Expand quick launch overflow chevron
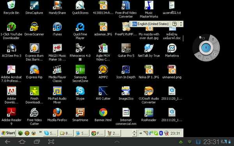 pos(40,132)
